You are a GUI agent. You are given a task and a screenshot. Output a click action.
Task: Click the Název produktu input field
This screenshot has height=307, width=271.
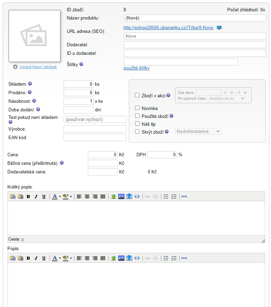pyautogui.click(x=194, y=18)
